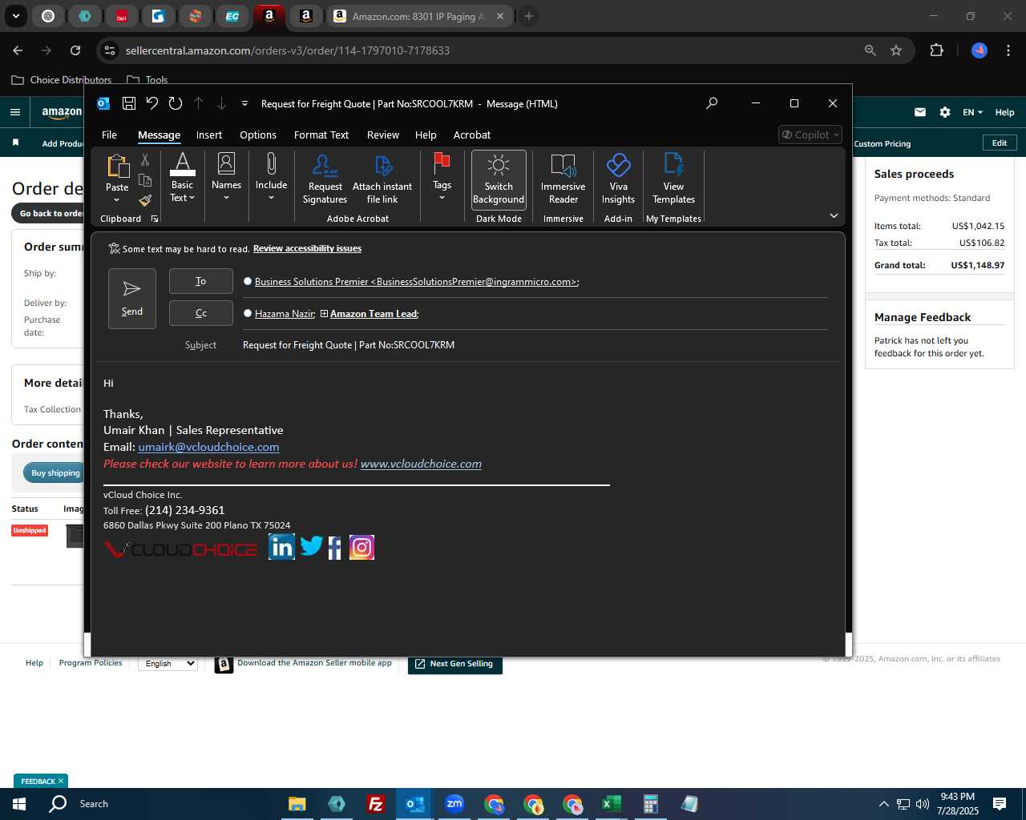The width and height of the screenshot is (1026, 820).
Task: Open the Help ribbon tab
Action: click(426, 135)
